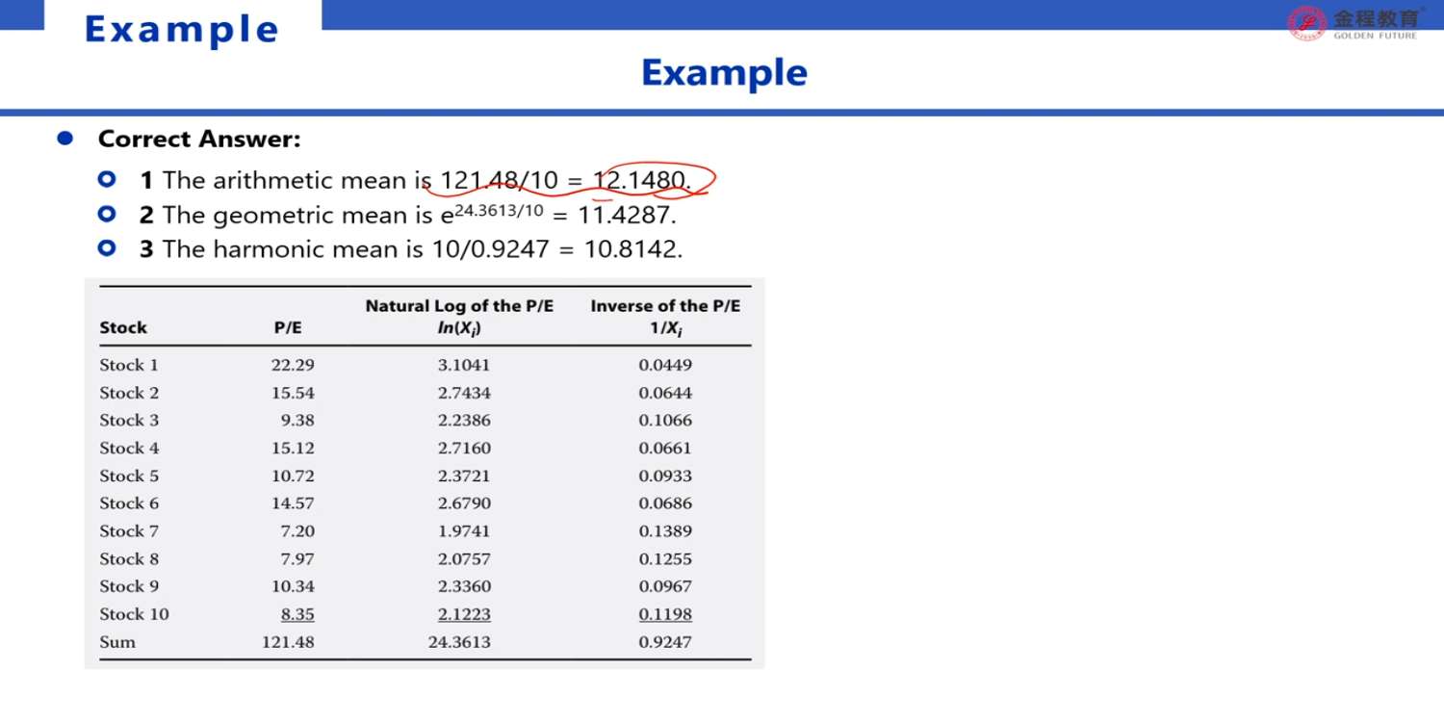Click the 'Inverse of the P/E' header

pos(665,306)
